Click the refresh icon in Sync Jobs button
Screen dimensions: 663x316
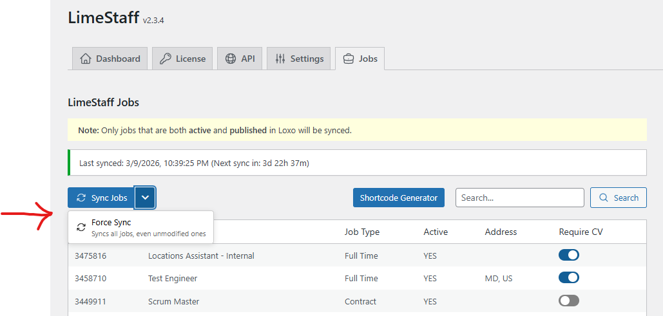(81, 198)
